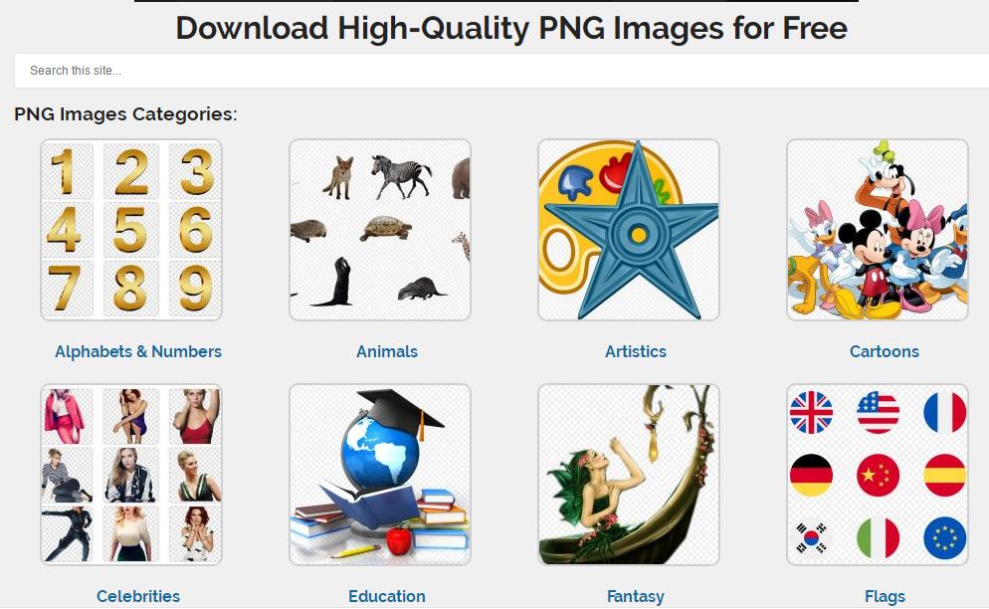Open the Artistics star palette image
The width and height of the screenshot is (989, 609).
click(x=628, y=230)
